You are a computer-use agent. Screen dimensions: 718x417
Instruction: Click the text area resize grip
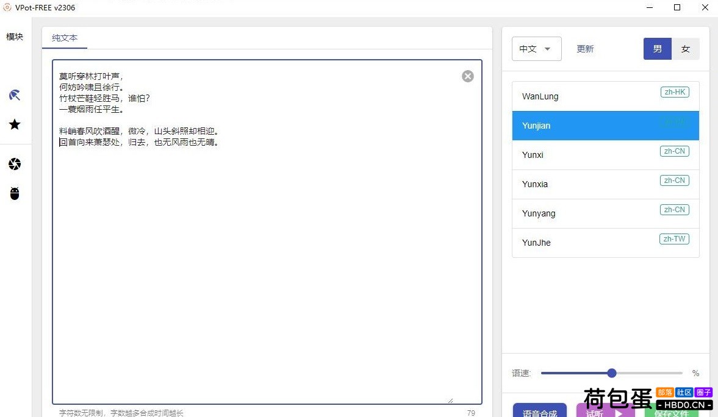451,401
